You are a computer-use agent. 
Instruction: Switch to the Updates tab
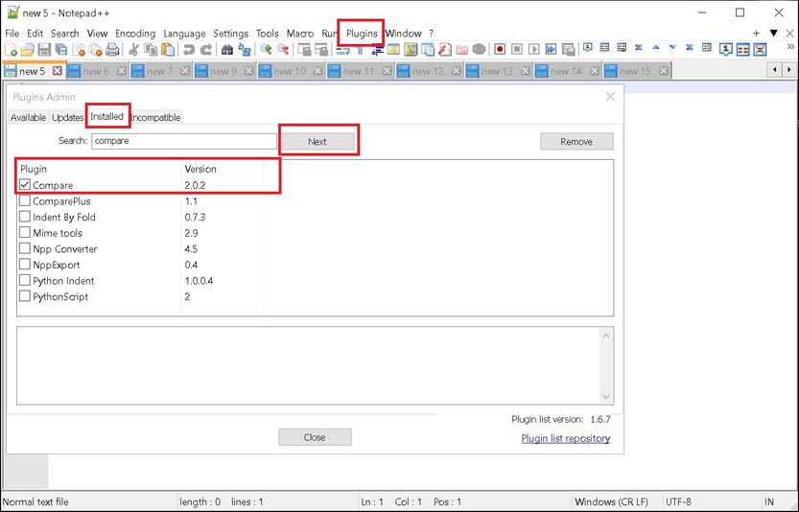click(67, 117)
